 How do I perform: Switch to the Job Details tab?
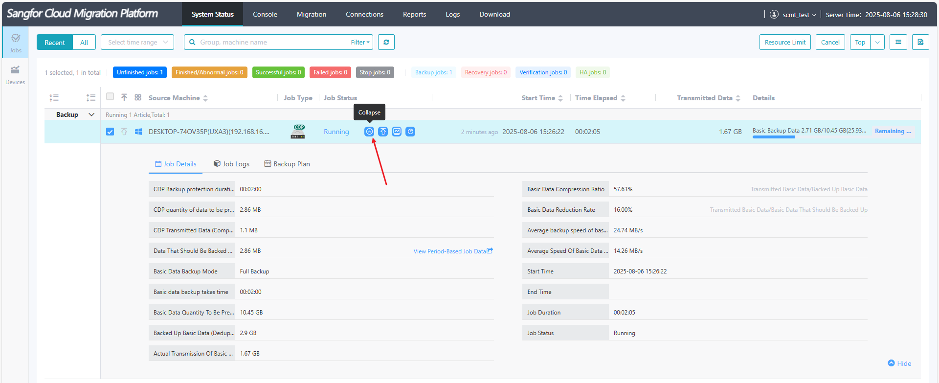point(176,164)
